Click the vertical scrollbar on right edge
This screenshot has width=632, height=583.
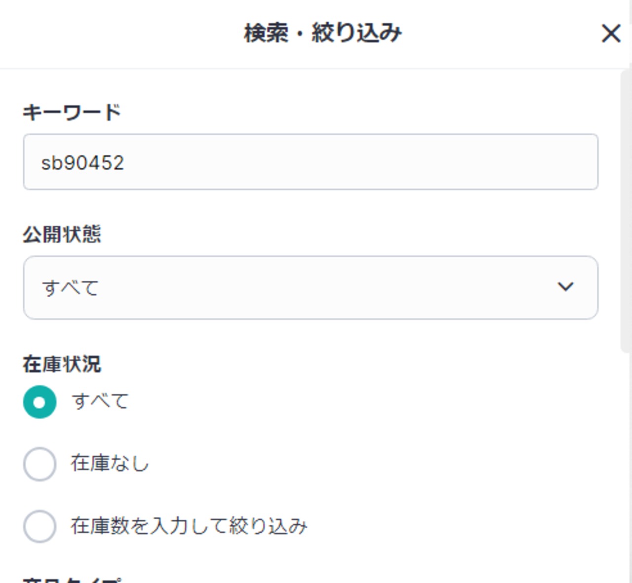click(x=626, y=212)
